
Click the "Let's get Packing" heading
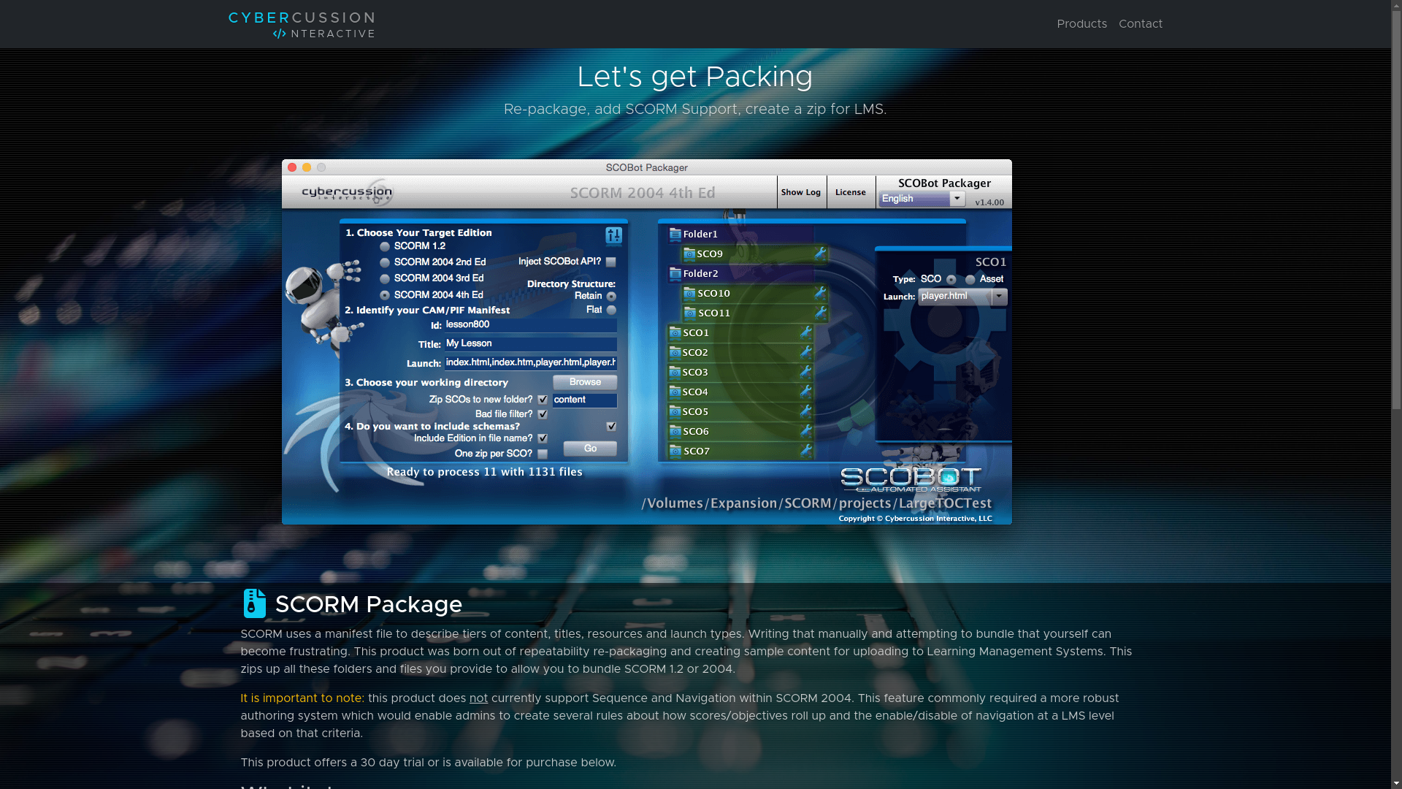coord(694,77)
